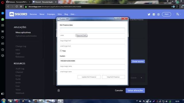Image resolution: width=184 pixels, height=103 pixels.
Task: Remove the Grande asset with the x
Action: pyautogui.click(x=141, y=78)
